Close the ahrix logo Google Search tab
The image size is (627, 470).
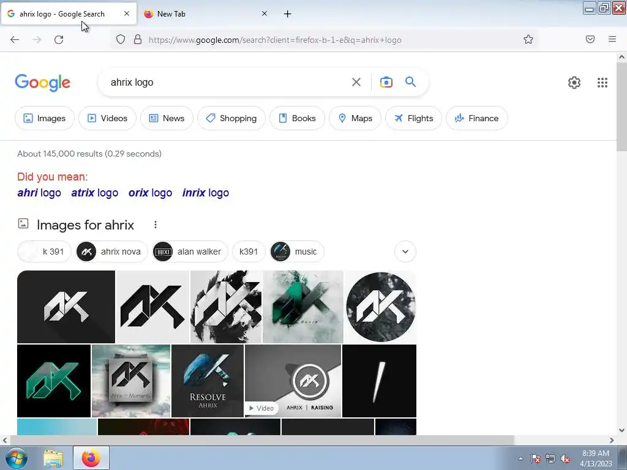pyautogui.click(x=126, y=13)
